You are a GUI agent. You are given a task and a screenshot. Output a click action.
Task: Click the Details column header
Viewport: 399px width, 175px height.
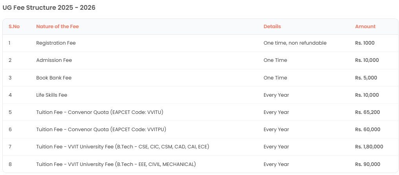(272, 27)
